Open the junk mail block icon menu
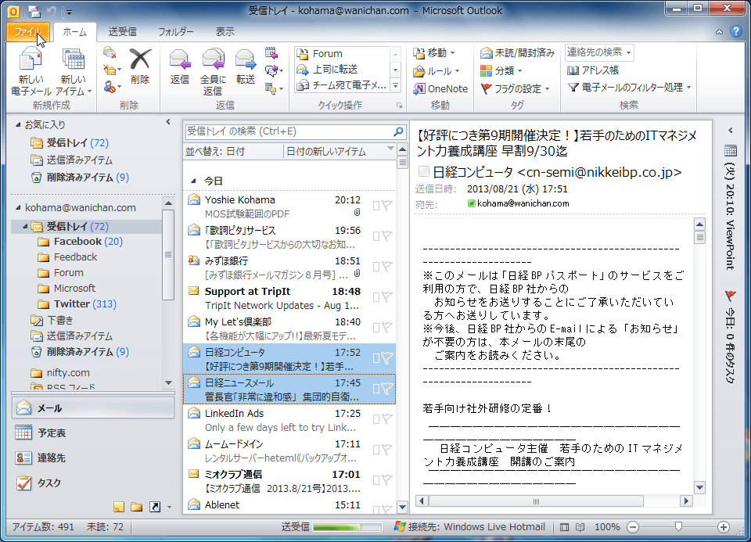 tap(112, 87)
